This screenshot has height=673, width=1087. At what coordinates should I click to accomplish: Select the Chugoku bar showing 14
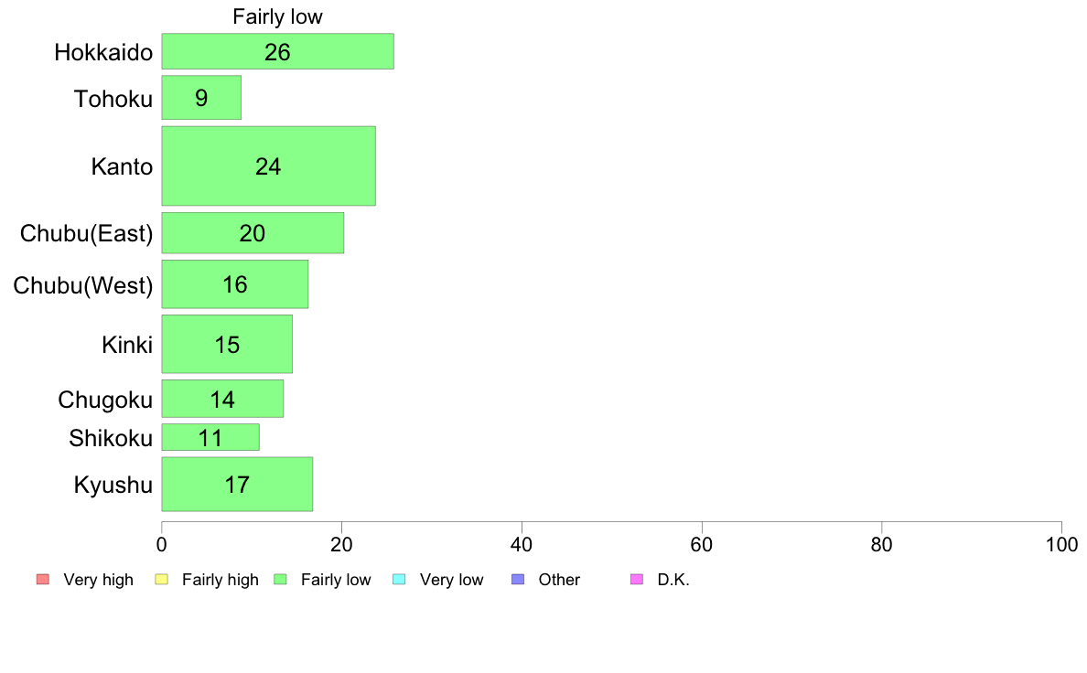tap(222, 400)
